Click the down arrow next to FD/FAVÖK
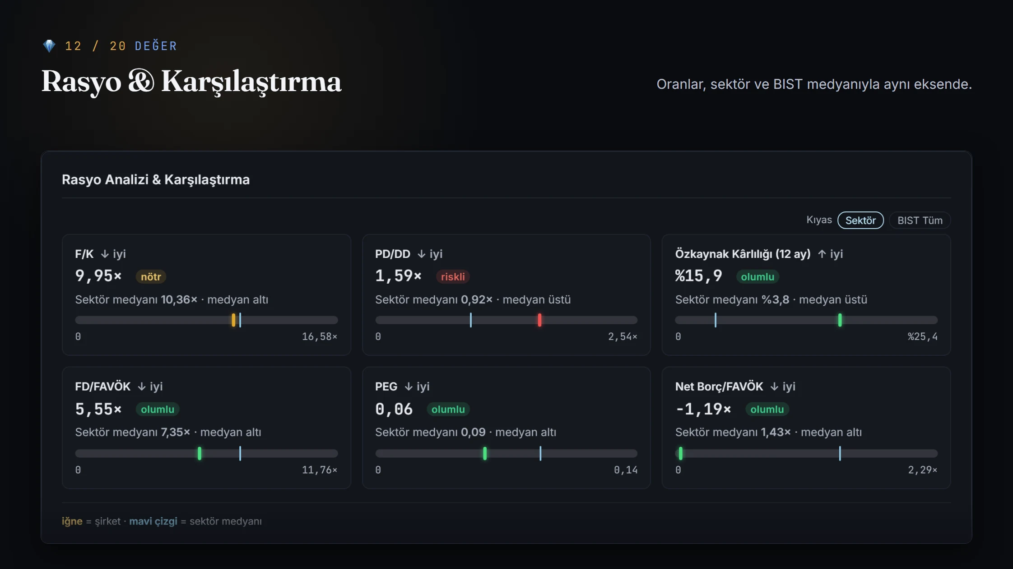Screen dimensions: 1013x569 pyautogui.click(x=142, y=387)
